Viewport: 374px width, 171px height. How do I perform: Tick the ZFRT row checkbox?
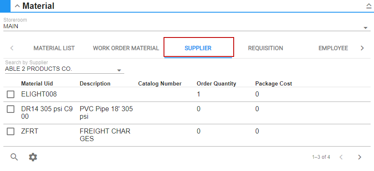11,132
